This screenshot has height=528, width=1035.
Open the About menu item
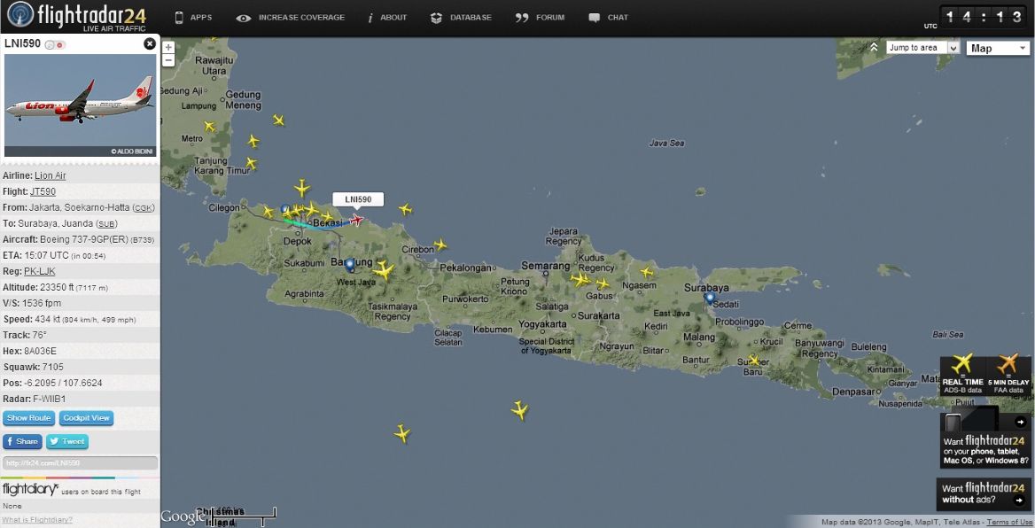pyautogui.click(x=387, y=18)
